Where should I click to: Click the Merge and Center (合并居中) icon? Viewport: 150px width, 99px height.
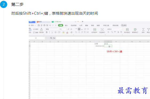95,29
